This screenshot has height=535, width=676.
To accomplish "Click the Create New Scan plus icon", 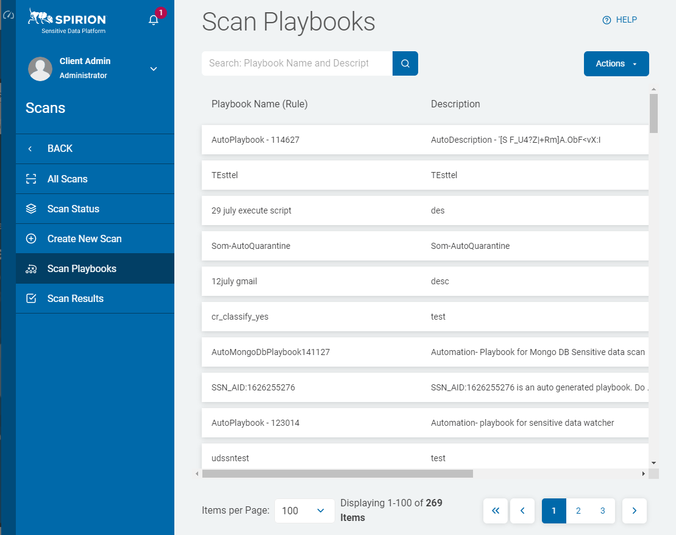I will tap(31, 239).
